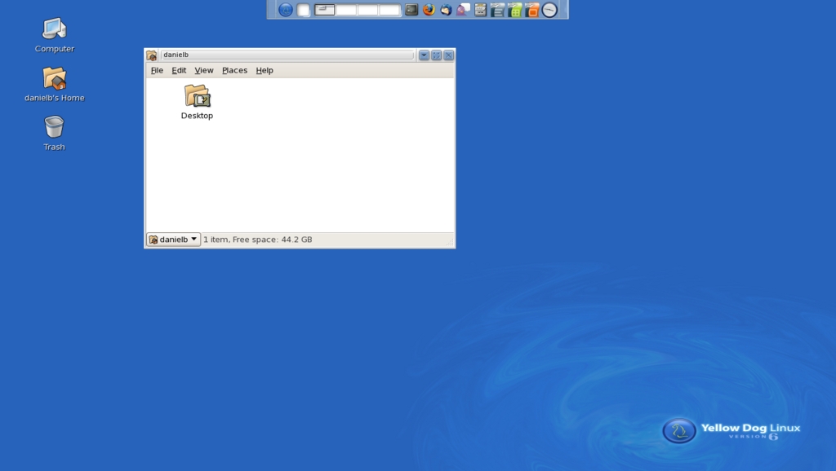Click the show desktop button in panel
This screenshot has height=471, width=836.
304,10
